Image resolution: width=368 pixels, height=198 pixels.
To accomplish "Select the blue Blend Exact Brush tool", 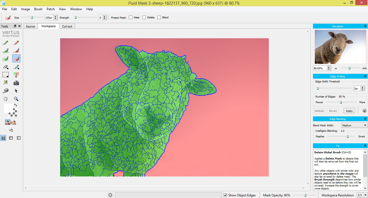I will click(16, 67).
